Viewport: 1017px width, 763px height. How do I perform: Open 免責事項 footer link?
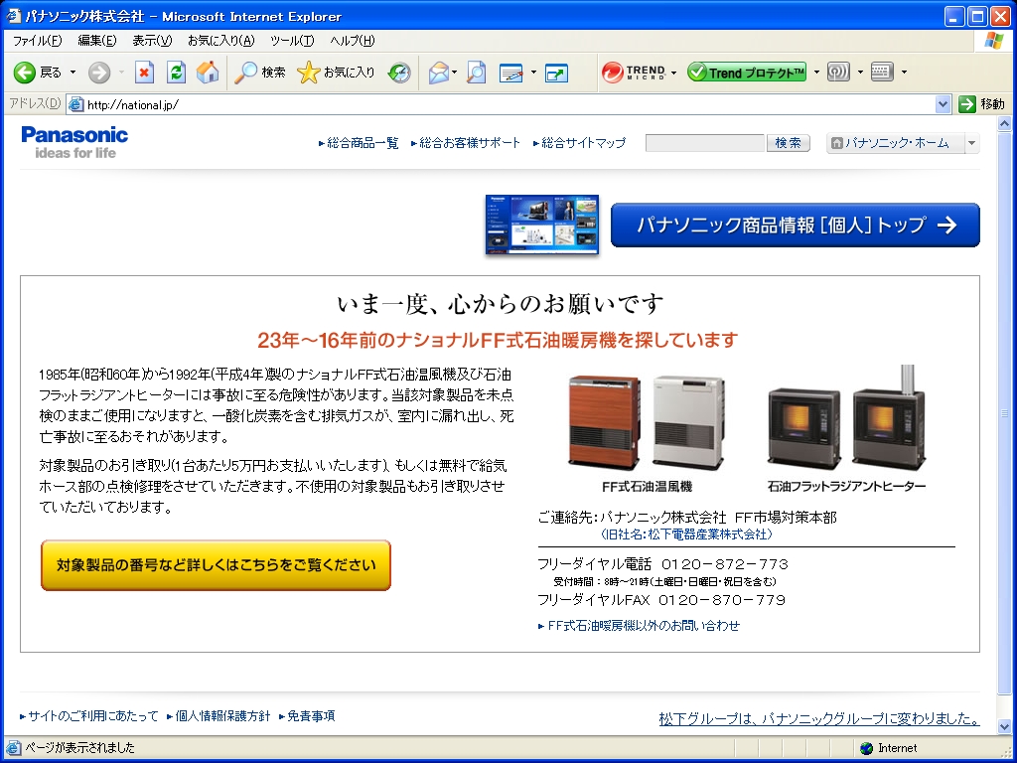[x=307, y=715]
